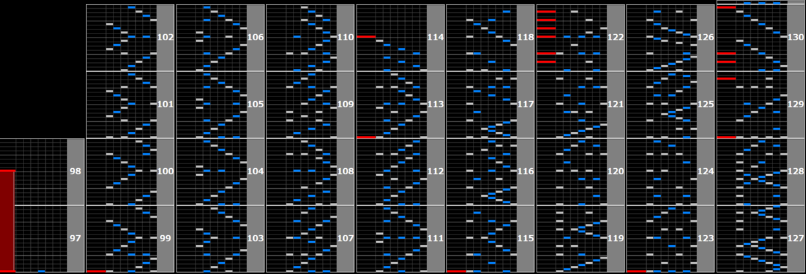The width and height of the screenshot is (806, 274).
Task: Click the measure number 124 label
Action: pyautogui.click(x=705, y=172)
